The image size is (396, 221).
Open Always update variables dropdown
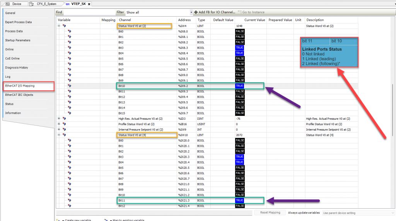[358, 213]
